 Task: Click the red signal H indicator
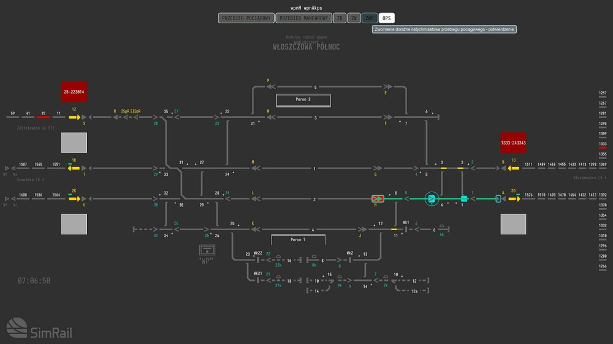coord(378,198)
